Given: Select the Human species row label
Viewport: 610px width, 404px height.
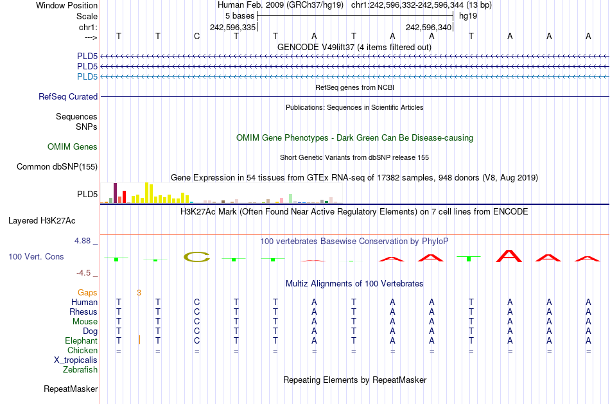Looking at the screenshot, I should [x=84, y=303].
